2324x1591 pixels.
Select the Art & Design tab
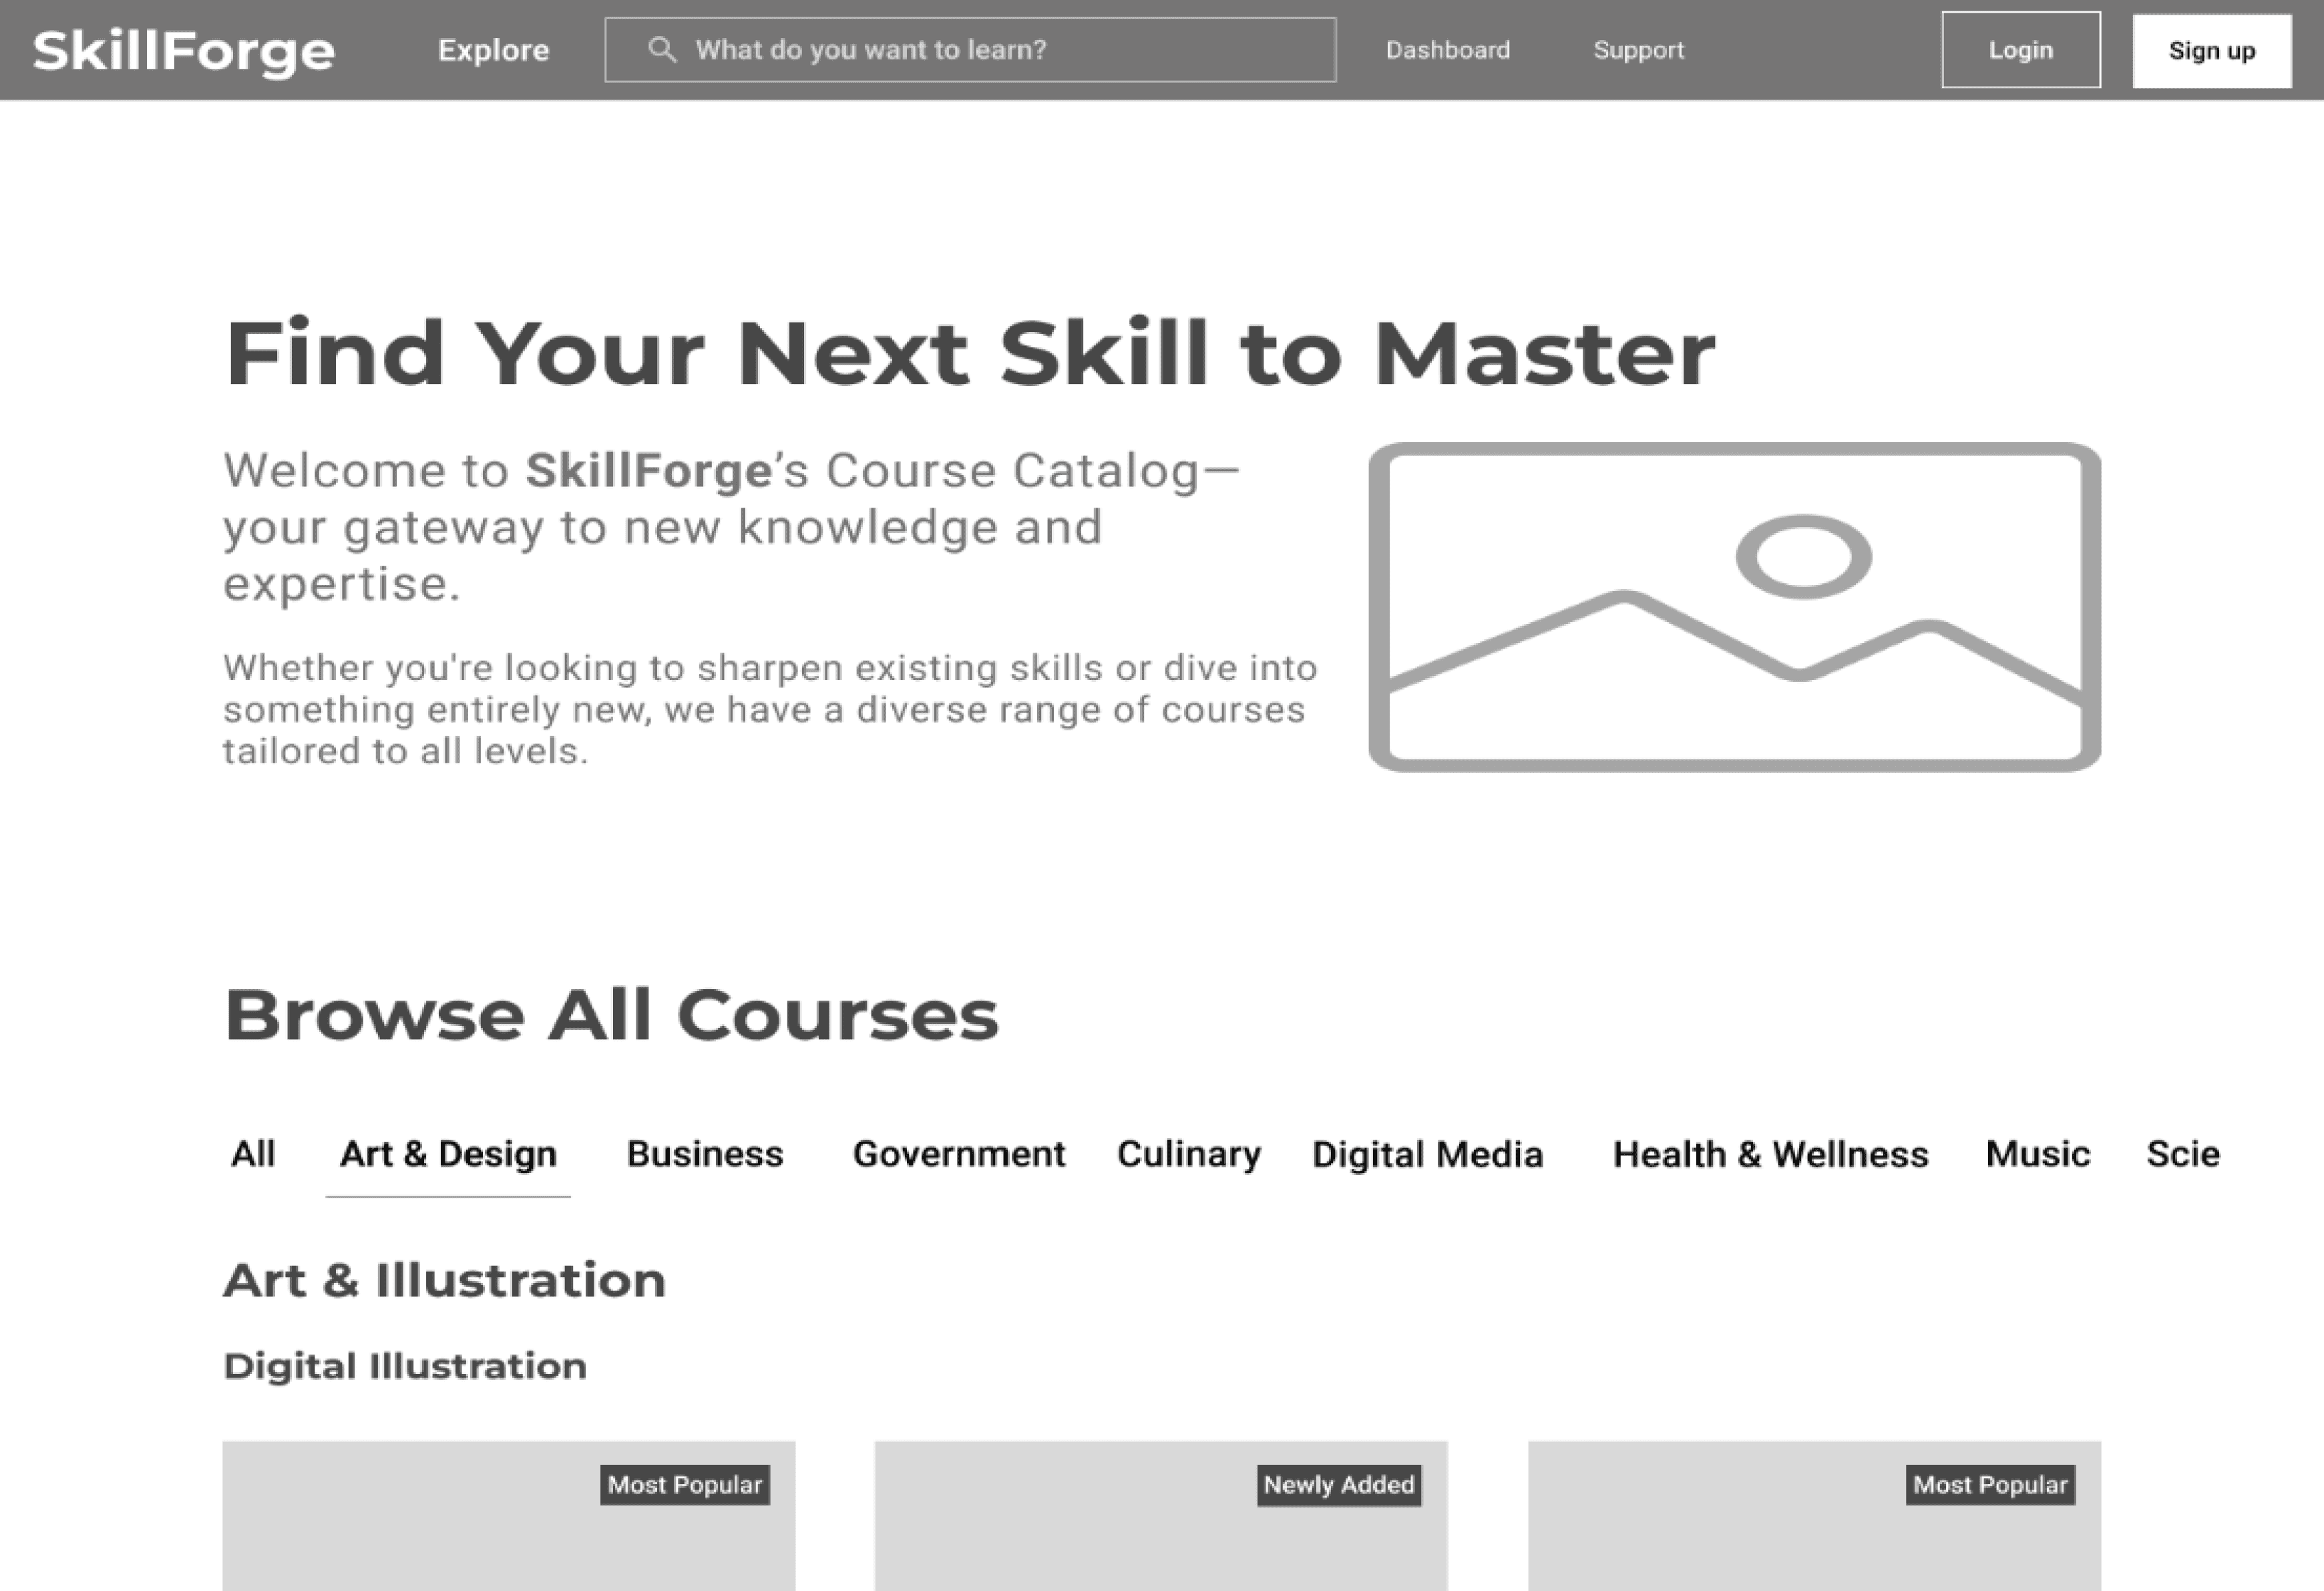448,1154
